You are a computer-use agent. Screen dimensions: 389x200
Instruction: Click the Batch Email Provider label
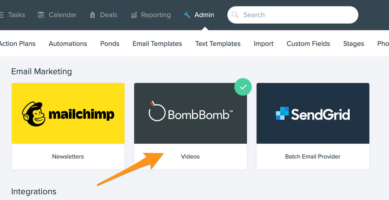pyautogui.click(x=312, y=156)
